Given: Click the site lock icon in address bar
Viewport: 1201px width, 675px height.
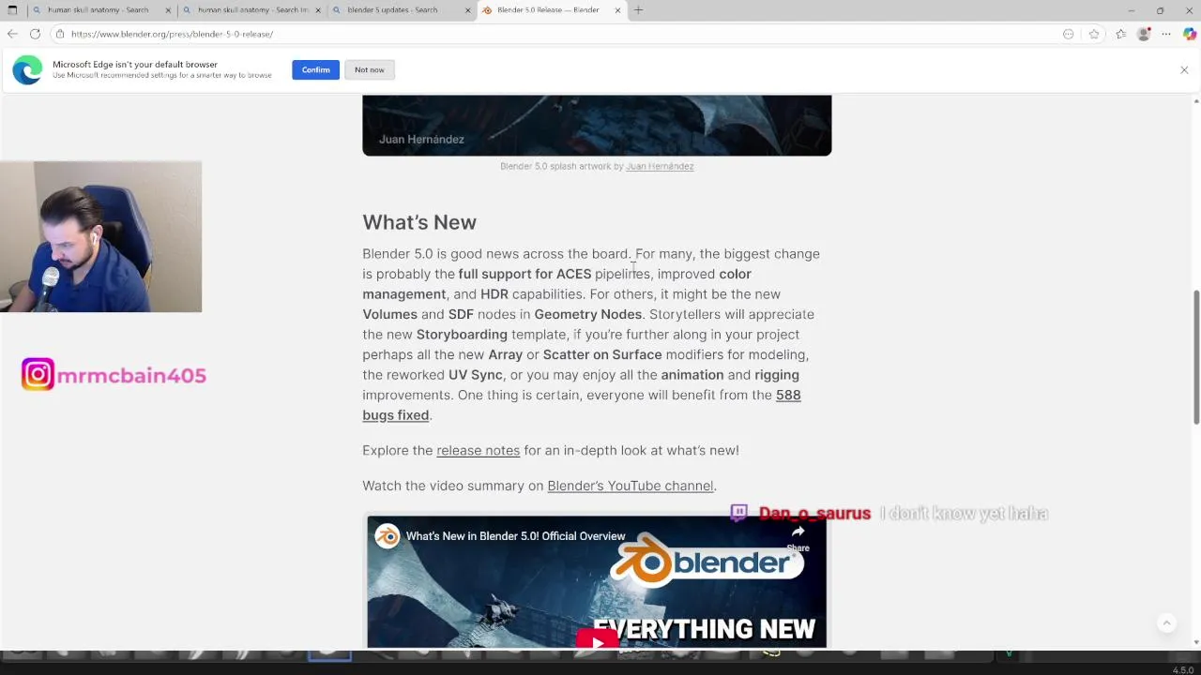Looking at the screenshot, I should [60, 34].
